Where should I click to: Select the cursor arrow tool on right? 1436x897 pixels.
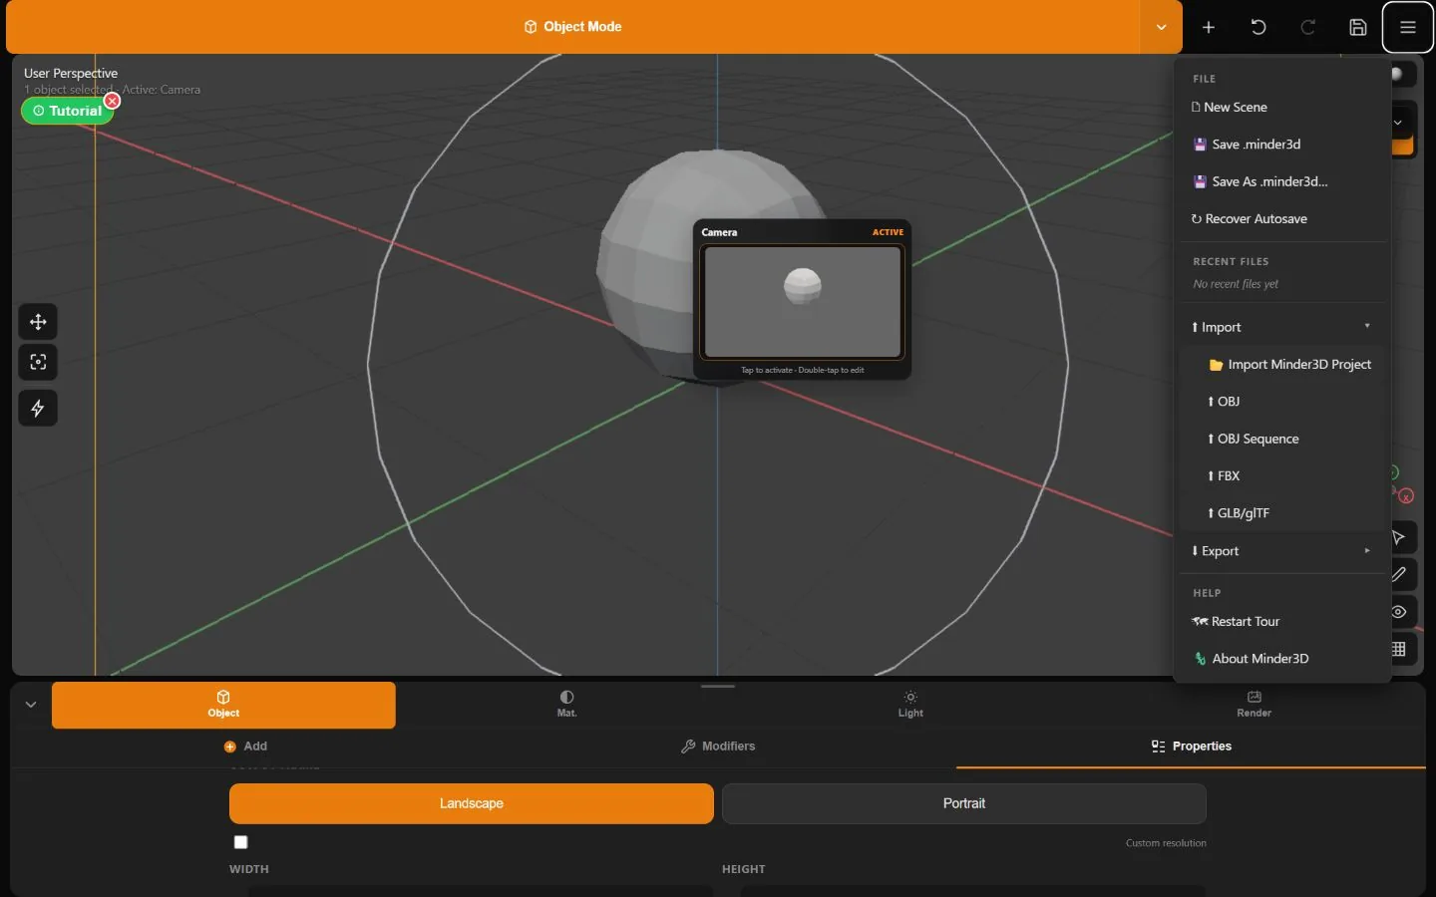point(1399,538)
